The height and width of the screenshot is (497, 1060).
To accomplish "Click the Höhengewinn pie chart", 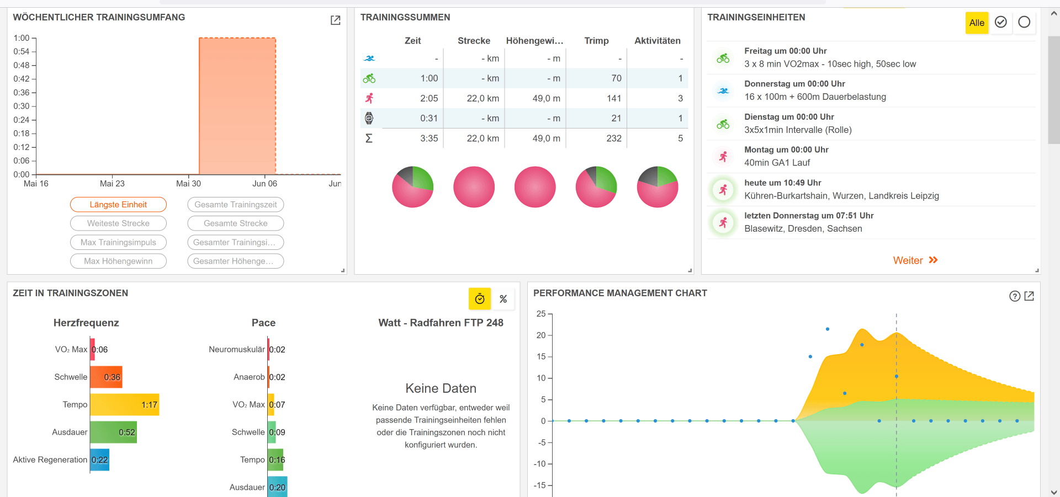I will pos(535,187).
